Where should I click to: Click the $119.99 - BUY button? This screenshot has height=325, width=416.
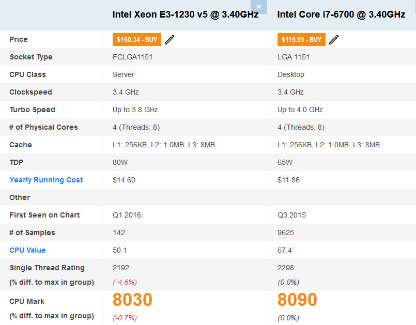pos(301,40)
